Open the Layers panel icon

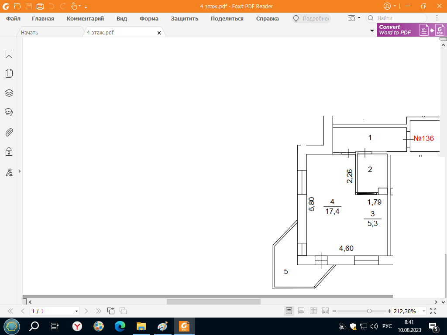coord(9,93)
